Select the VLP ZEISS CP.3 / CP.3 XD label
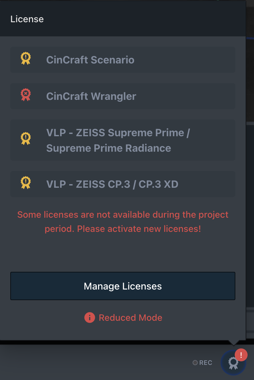The width and height of the screenshot is (254, 380). (x=112, y=184)
